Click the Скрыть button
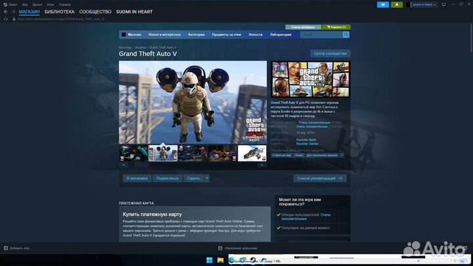 pos(193,178)
